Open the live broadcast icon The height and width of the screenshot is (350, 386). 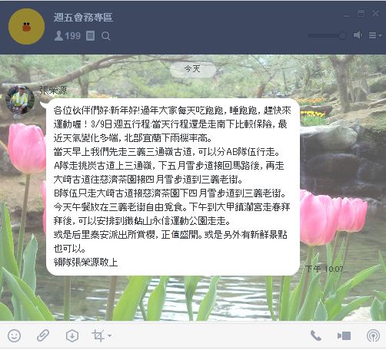point(373,335)
